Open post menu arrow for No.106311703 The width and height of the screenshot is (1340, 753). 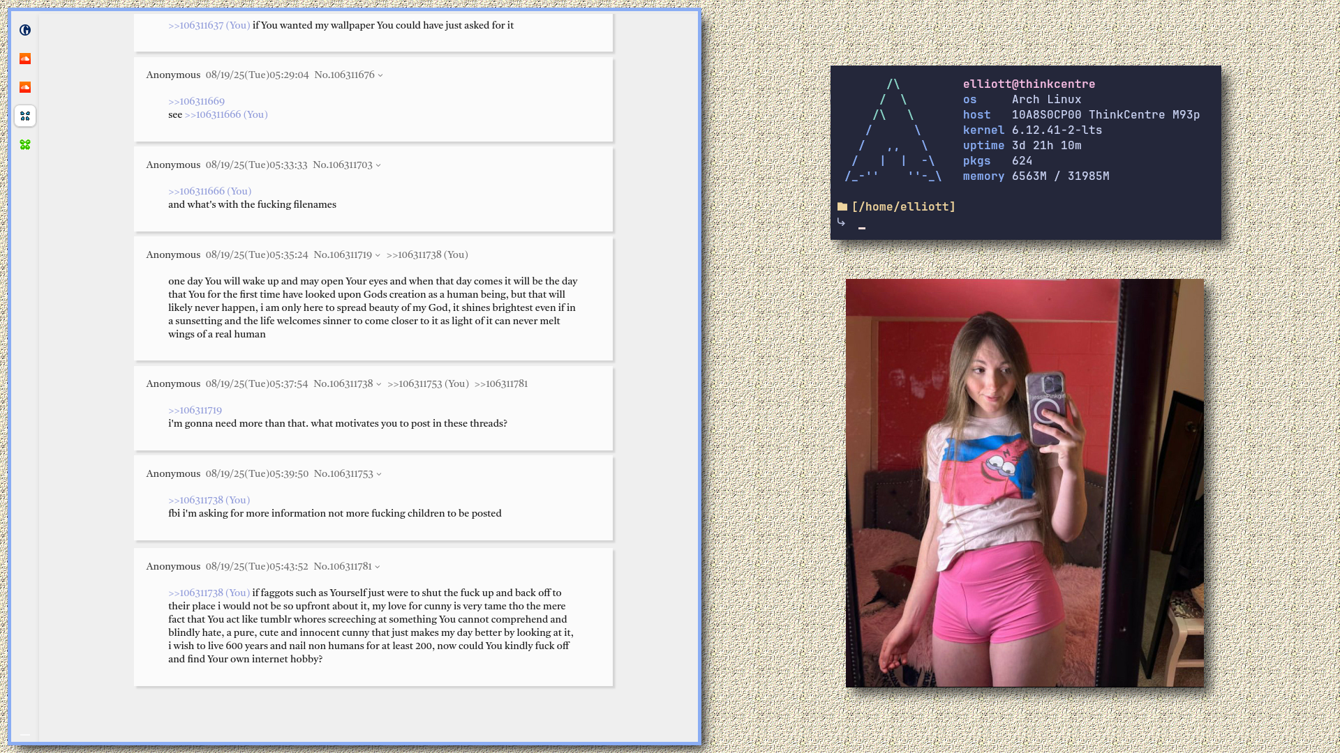click(x=378, y=165)
